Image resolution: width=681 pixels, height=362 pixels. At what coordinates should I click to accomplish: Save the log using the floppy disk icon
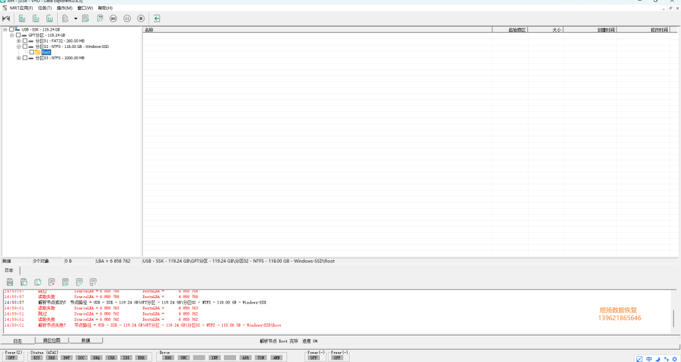point(9,282)
